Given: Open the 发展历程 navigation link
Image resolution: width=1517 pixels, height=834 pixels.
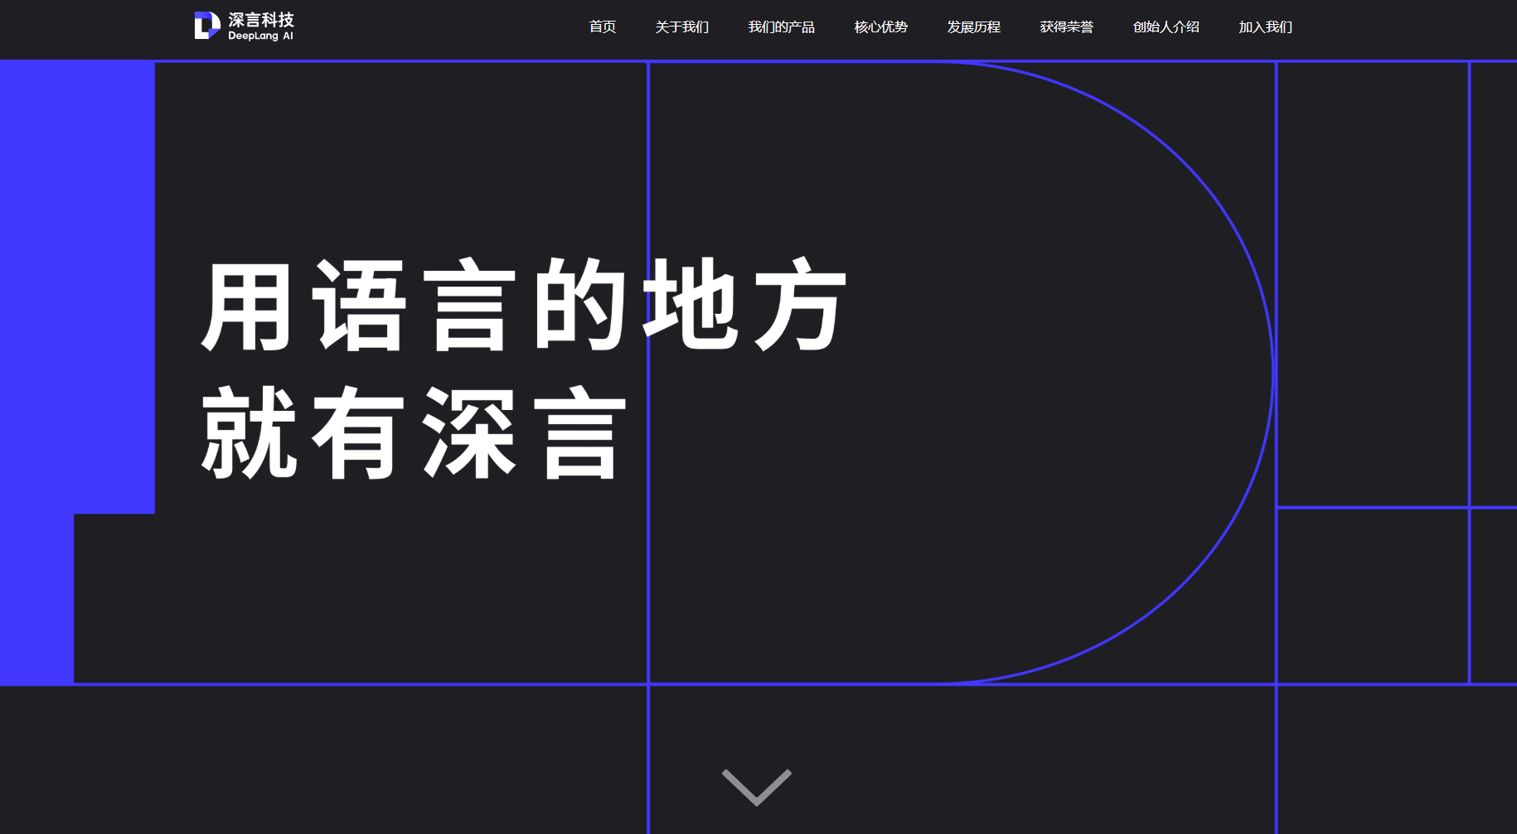Looking at the screenshot, I should 973,27.
